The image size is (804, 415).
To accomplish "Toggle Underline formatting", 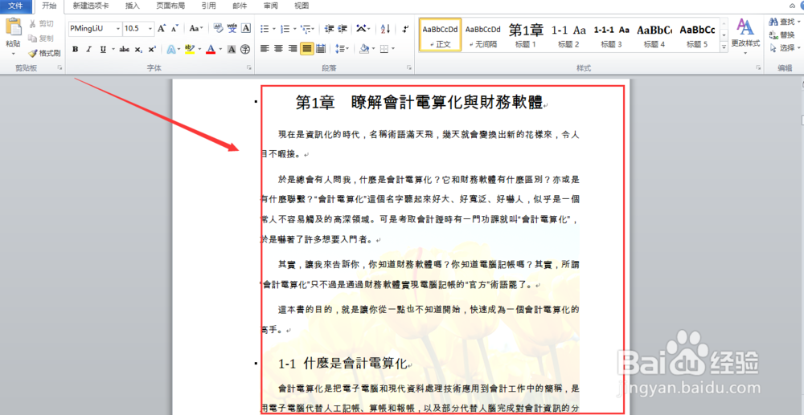I will click(x=104, y=50).
